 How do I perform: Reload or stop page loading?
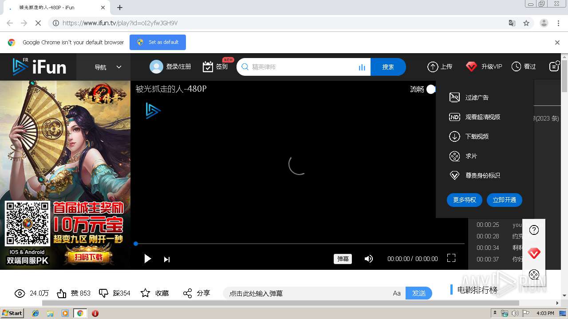pos(38,23)
